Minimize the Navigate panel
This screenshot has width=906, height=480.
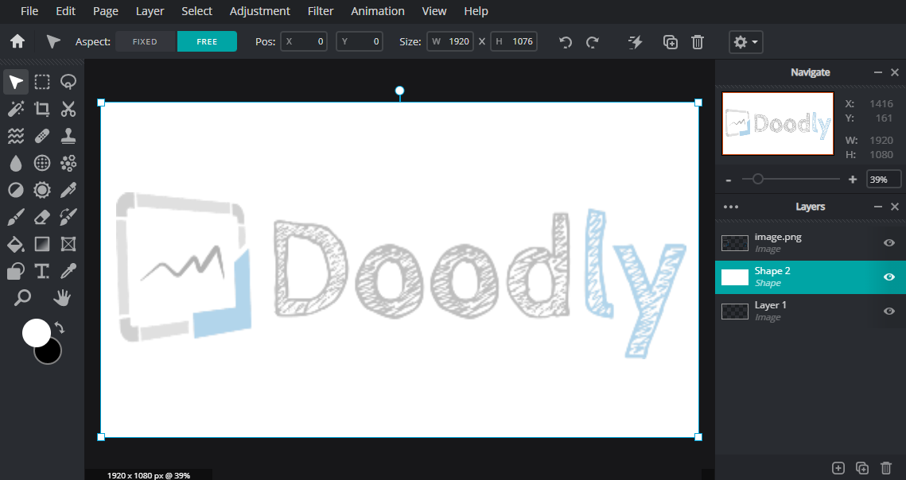pyautogui.click(x=877, y=72)
